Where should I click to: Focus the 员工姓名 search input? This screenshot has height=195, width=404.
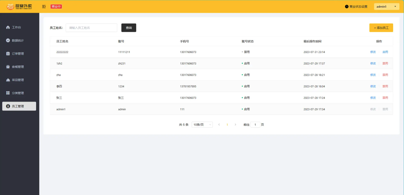pos(91,28)
